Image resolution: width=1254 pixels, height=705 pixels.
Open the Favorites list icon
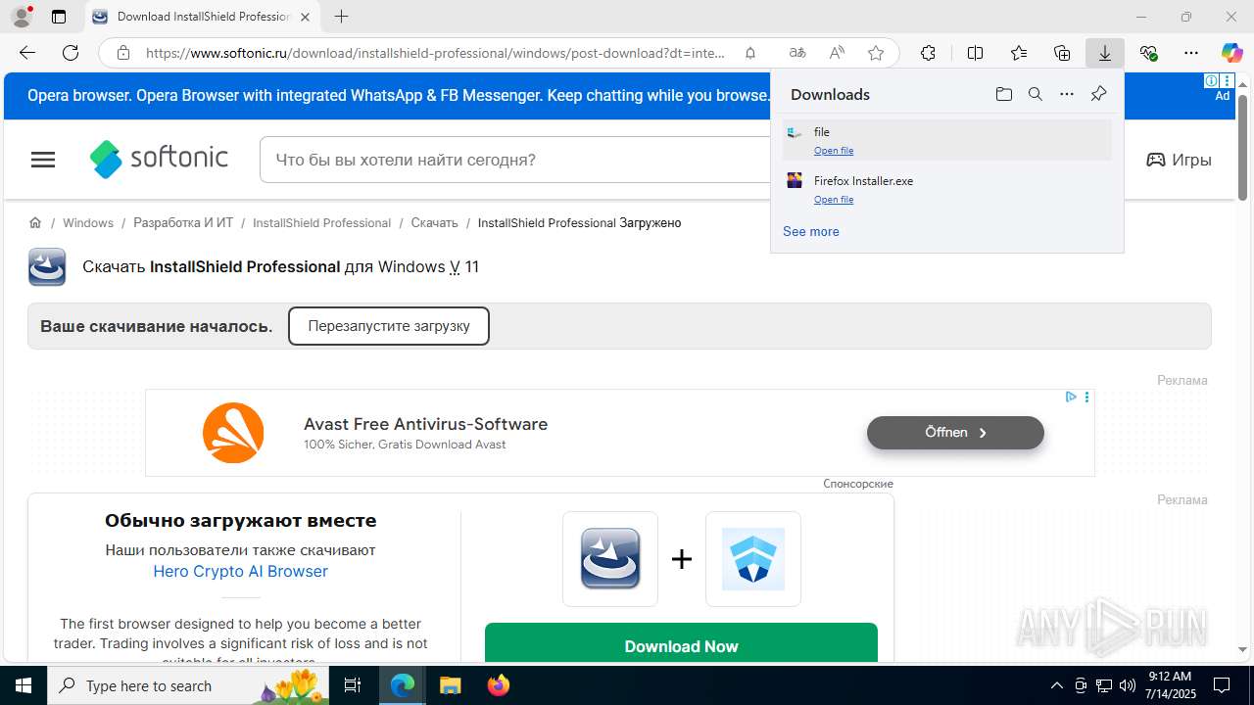coord(1019,53)
